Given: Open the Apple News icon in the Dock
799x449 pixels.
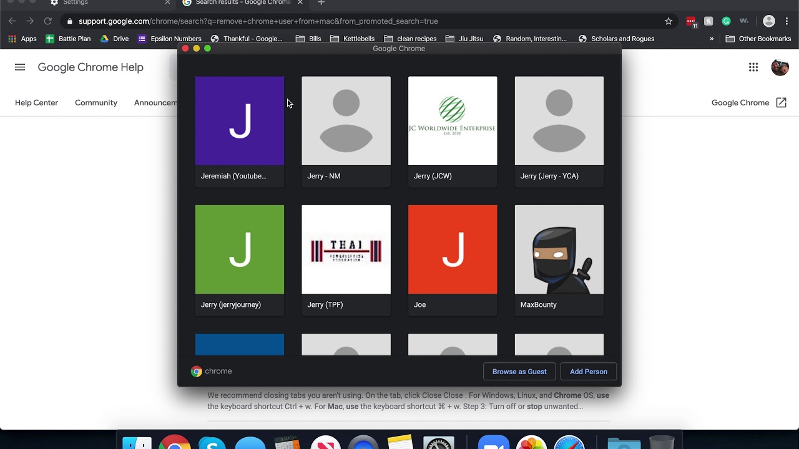Looking at the screenshot, I should point(325,442).
